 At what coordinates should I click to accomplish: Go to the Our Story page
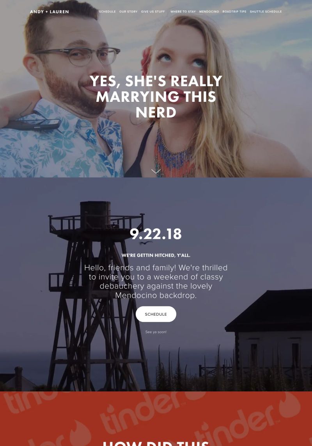(128, 12)
